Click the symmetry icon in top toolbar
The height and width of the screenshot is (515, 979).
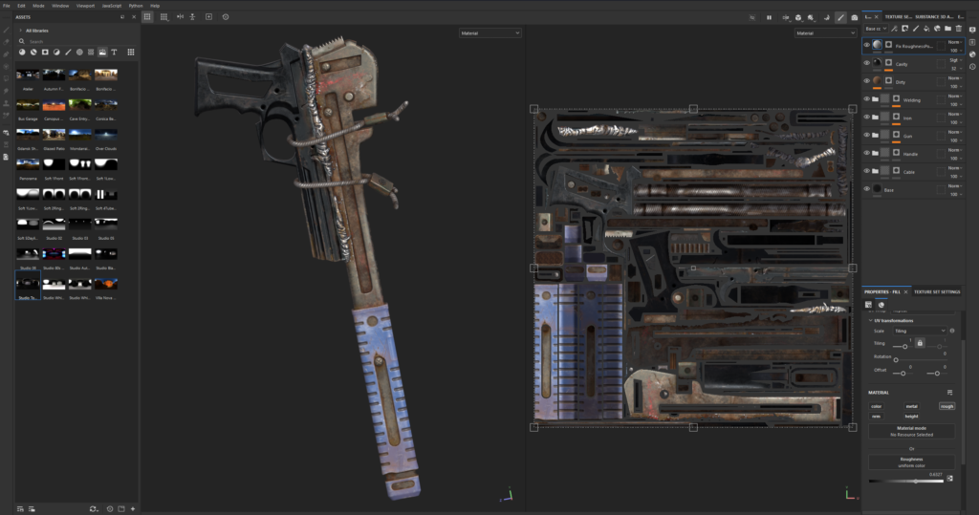coord(180,17)
